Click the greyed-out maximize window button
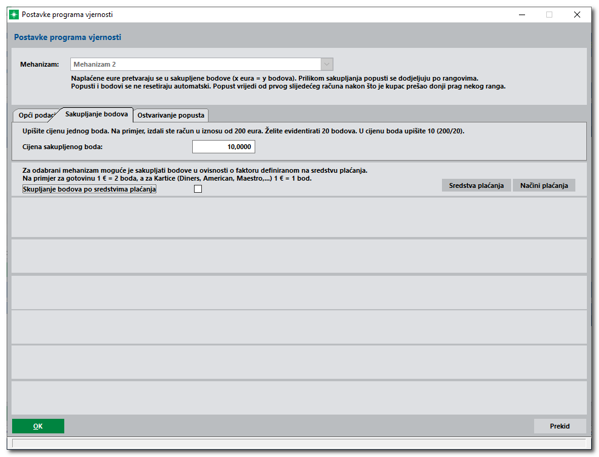This screenshot has height=457, width=599. [x=549, y=15]
